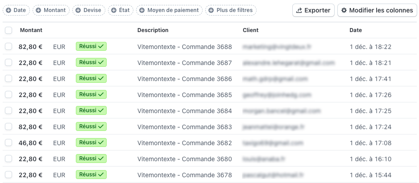Open Vitemontexte - Commande 3686 description
Viewport: 419px width, 183px height.
[185, 79]
